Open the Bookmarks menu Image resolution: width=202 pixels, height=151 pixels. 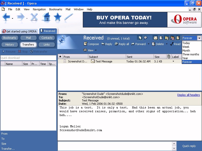(56, 9)
